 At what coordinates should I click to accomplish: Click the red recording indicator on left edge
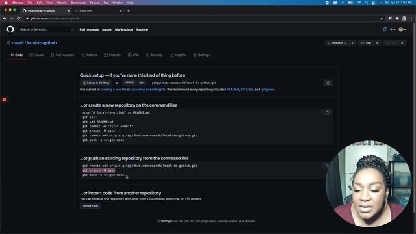5,99
